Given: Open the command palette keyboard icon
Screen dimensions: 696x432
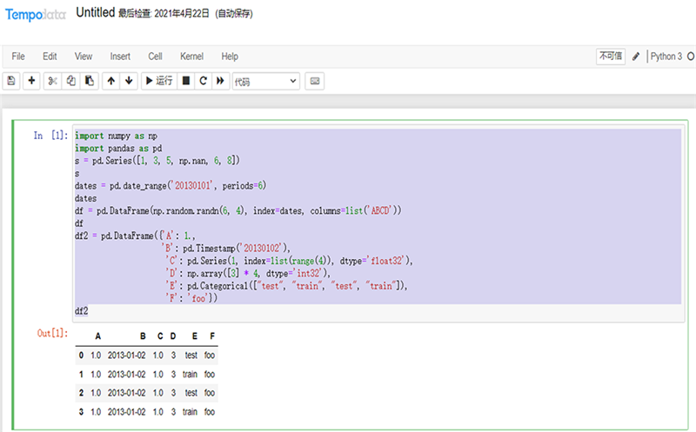Looking at the screenshot, I should 314,81.
